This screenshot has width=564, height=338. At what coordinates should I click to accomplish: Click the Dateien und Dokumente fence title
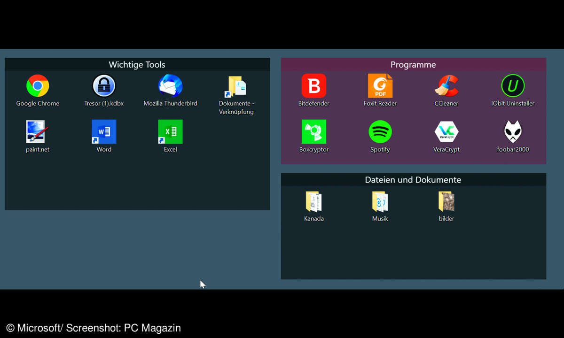414,179
